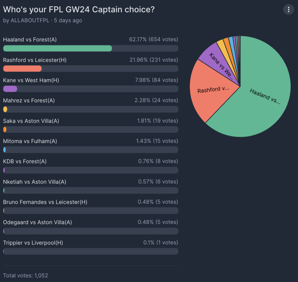Expand the truncated Haaland vs... pie label

265,97
